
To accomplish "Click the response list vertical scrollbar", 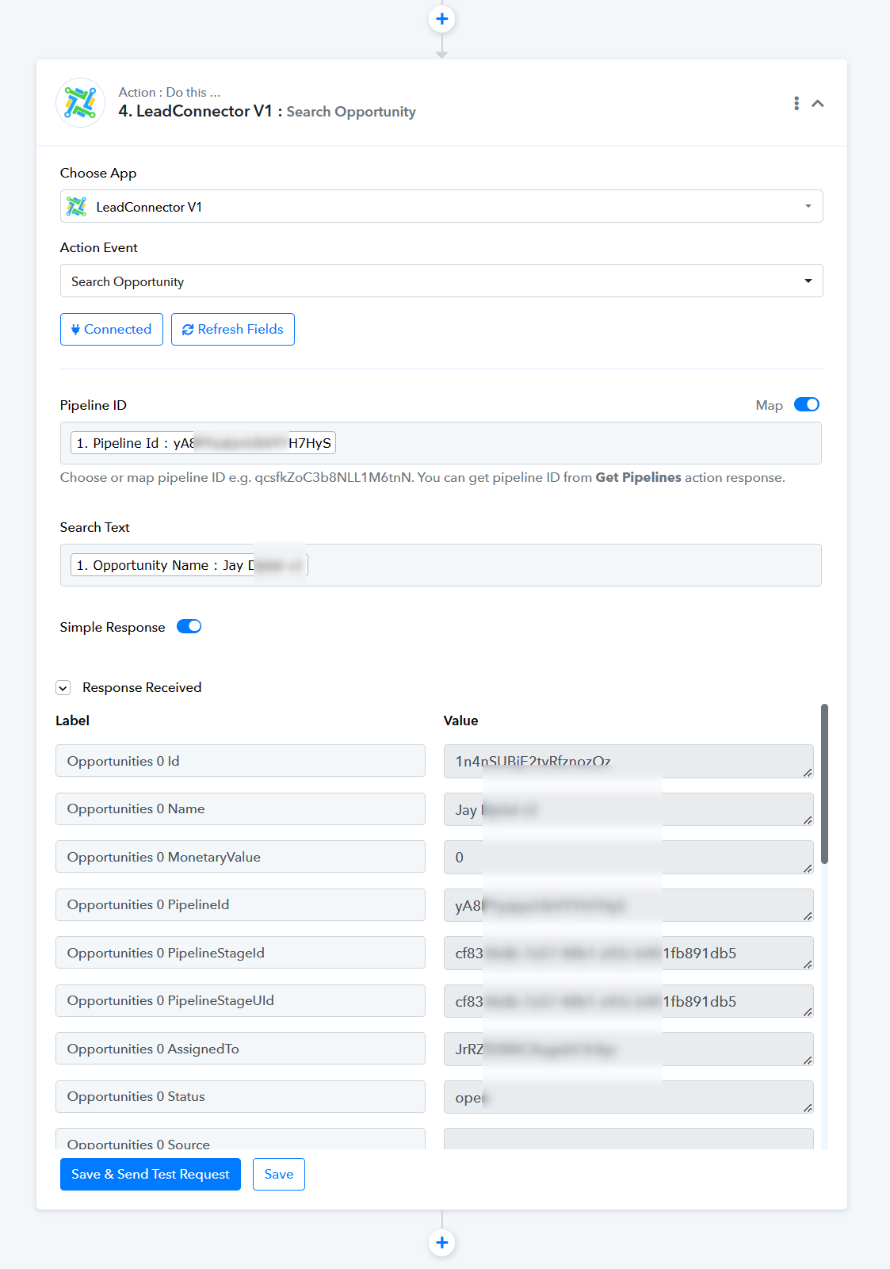I will pyautogui.click(x=824, y=783).
